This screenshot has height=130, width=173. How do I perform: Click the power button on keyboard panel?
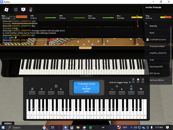tap(143, 82)
